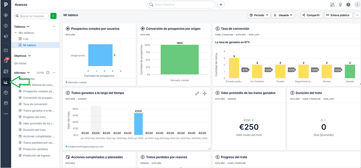This screenshot has height=168, width=361.
Task: Focus the Busca Pipedrive search field
Action: point(181,5)
